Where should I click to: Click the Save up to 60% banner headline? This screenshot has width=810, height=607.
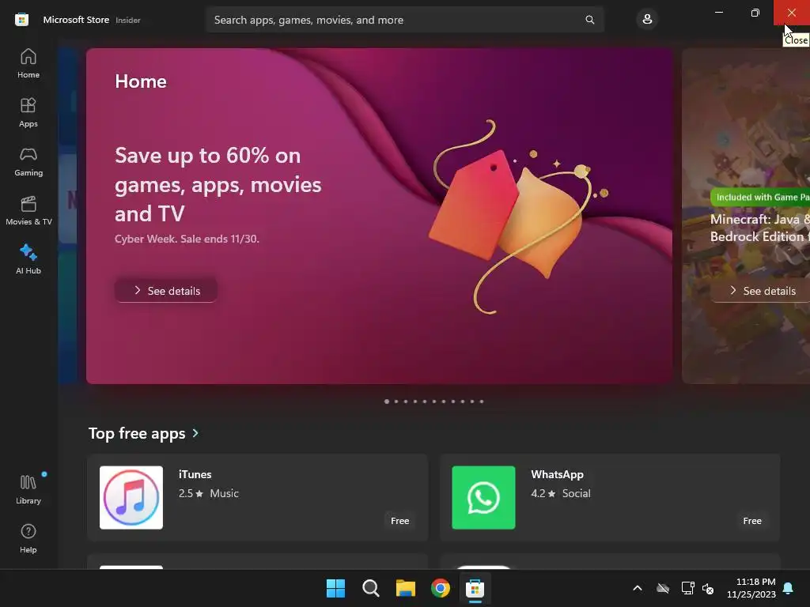coord(218,184)
